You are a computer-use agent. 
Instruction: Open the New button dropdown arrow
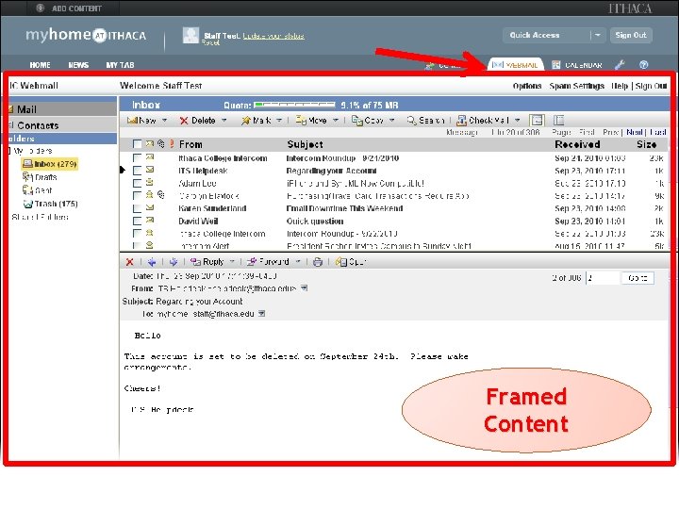164,121
